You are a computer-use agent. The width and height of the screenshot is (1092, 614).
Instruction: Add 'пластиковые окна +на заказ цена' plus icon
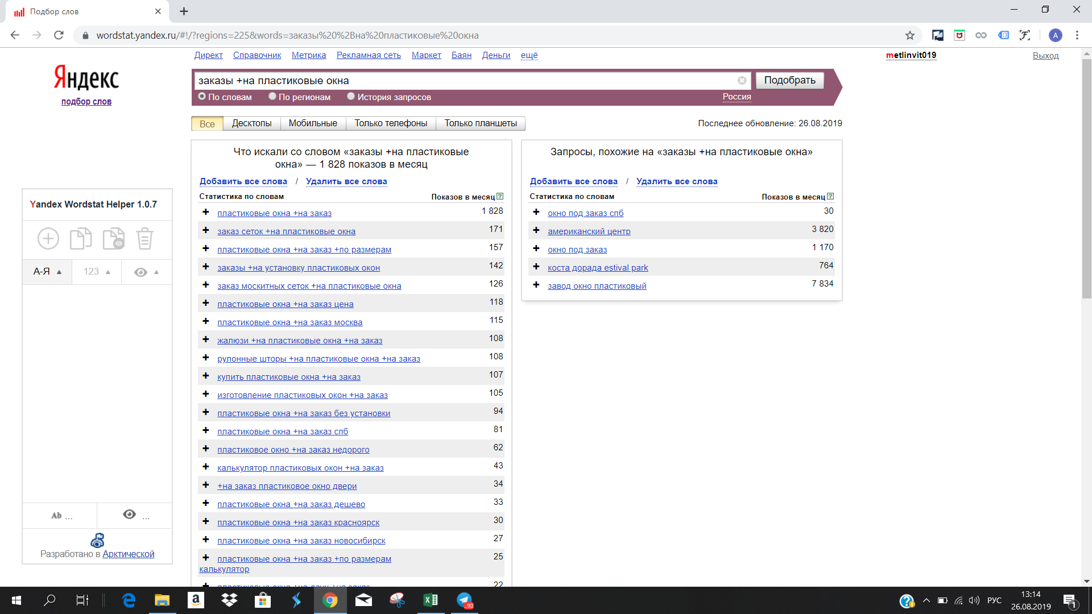pyautogui.click(x=206, y=303)
